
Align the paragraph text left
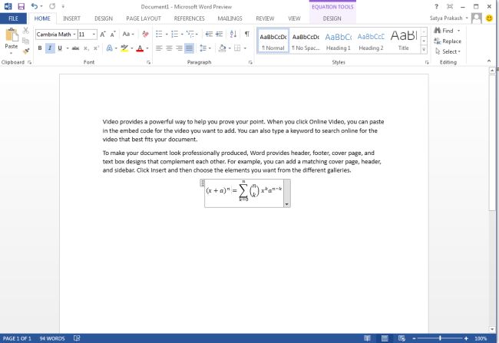[x=159, y=48]
